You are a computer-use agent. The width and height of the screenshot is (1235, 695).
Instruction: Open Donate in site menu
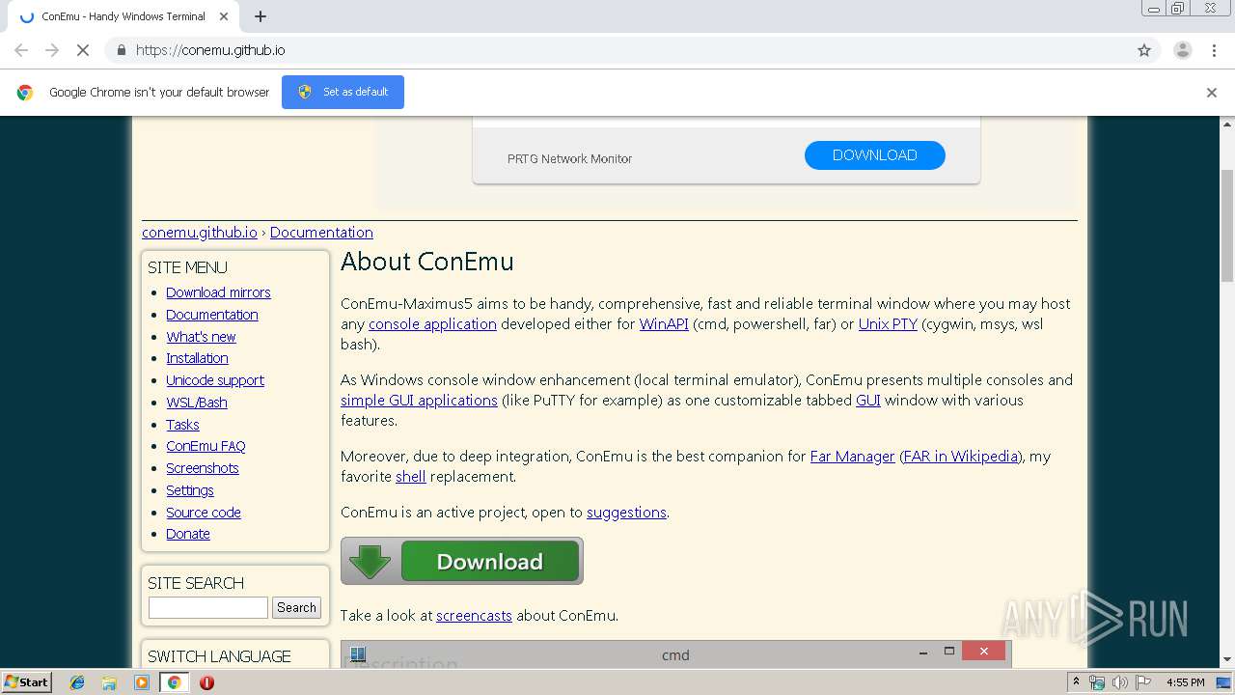tap(188, 534)
